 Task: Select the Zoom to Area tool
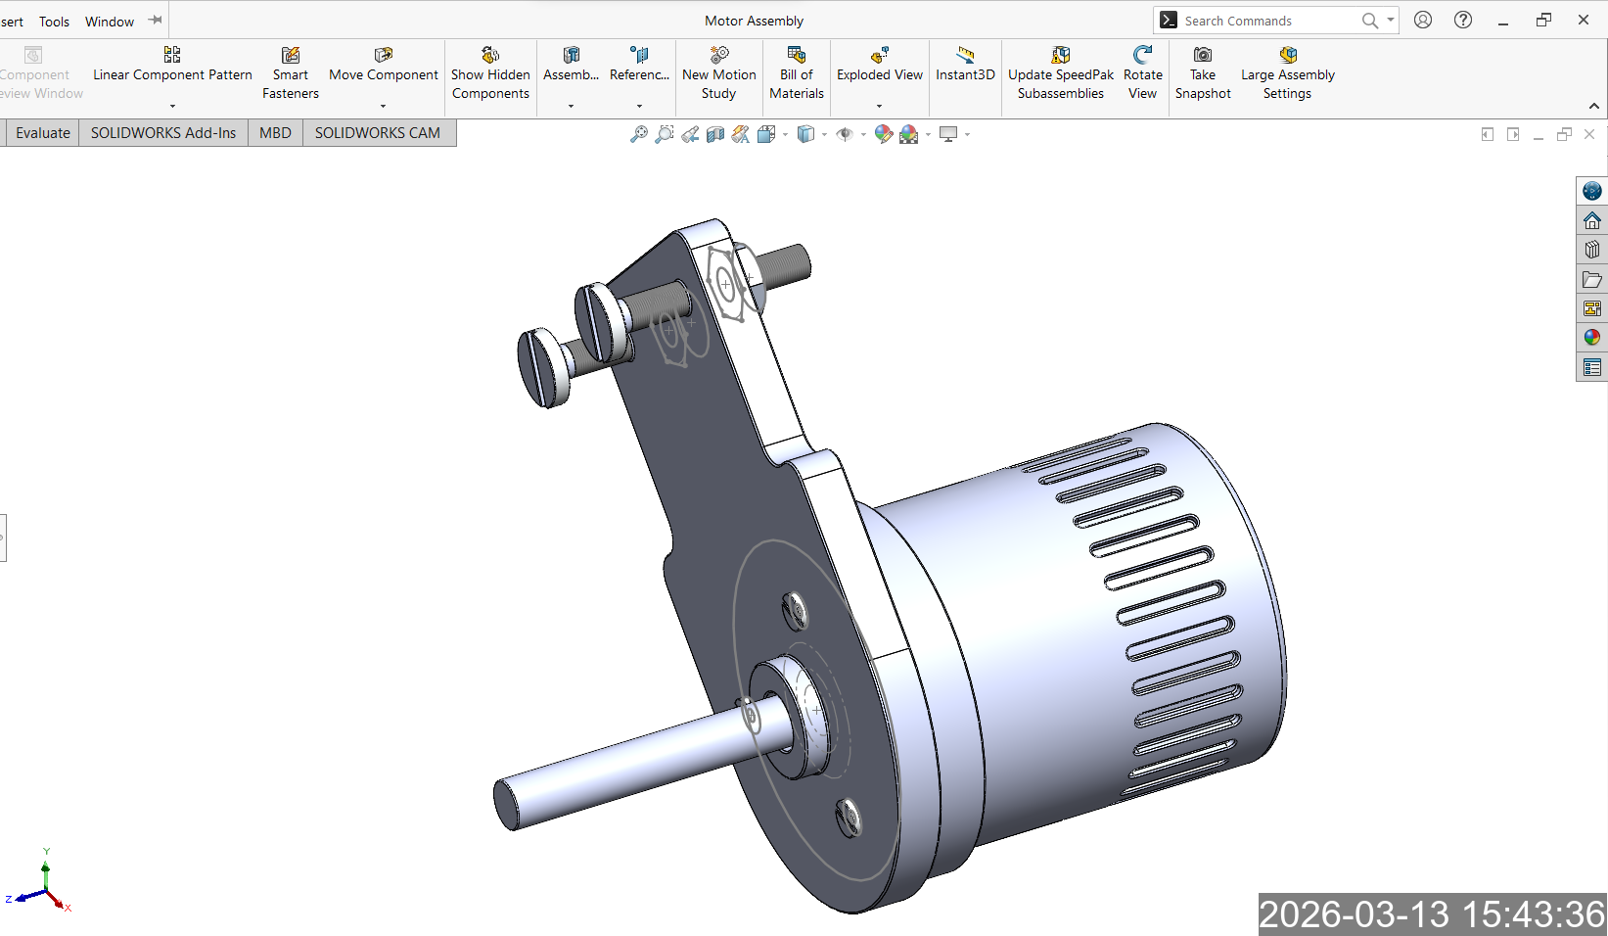(x=665, y=134)
